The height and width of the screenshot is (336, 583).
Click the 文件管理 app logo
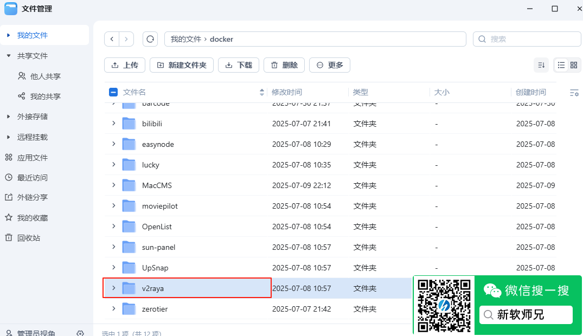tap(11, 9)
